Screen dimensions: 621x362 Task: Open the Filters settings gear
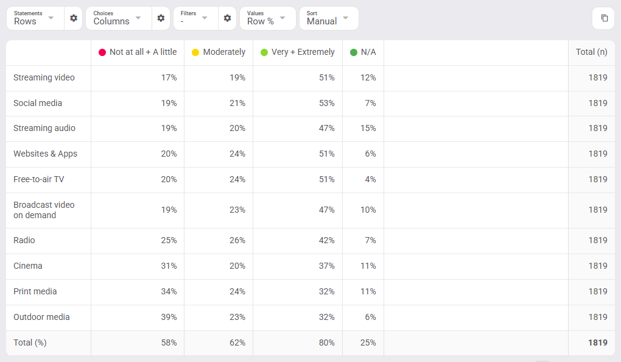click(x=227, y=18)
